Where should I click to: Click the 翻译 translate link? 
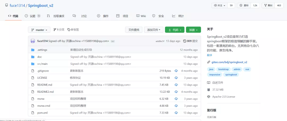point(209,55)
